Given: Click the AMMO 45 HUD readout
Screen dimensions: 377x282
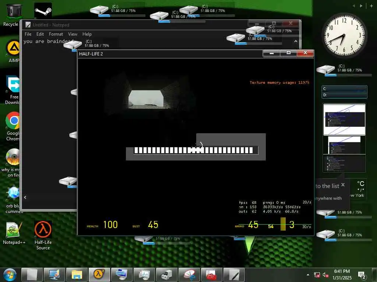Looking at the screenshot, I should coord(247,225).
